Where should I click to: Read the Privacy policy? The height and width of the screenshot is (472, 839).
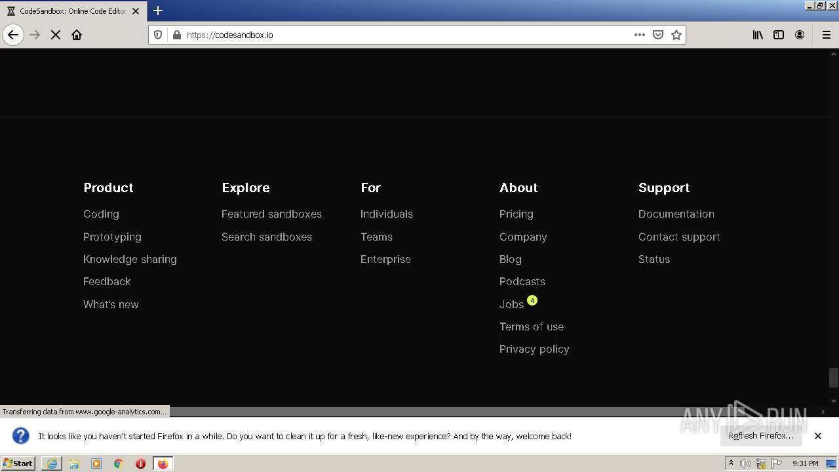[x=534, y=349]
